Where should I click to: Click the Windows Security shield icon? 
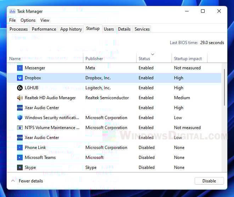point(20,118)
